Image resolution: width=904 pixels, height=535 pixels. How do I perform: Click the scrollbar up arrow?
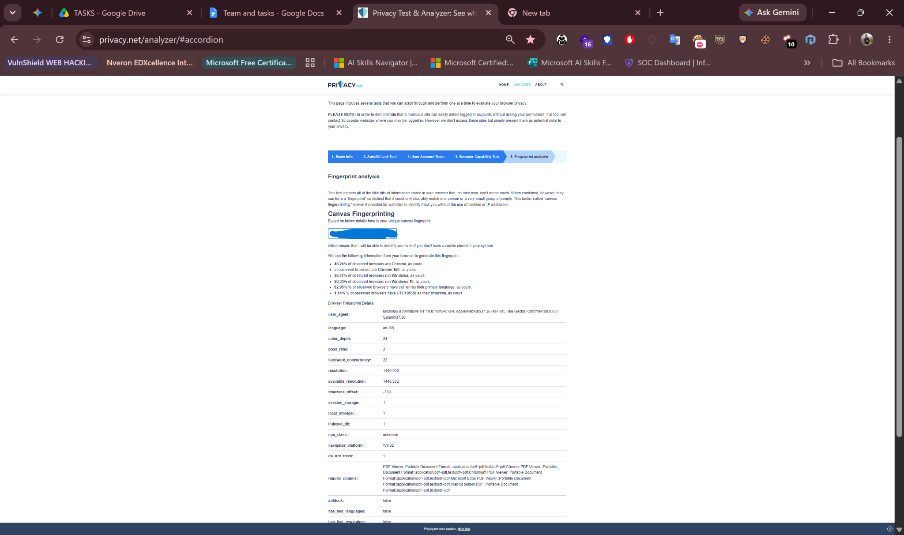(899, 81)
